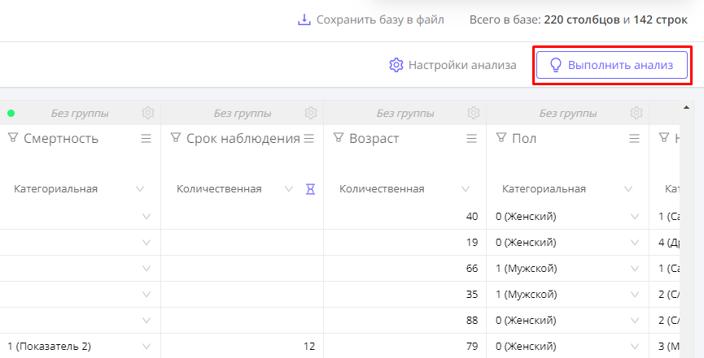Open the hamburger menu for Пол column
Viewport: 704px width, 358px height.
point(634,139)
